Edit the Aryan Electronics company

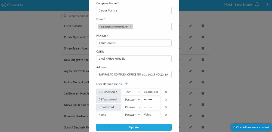click(190, 71)
